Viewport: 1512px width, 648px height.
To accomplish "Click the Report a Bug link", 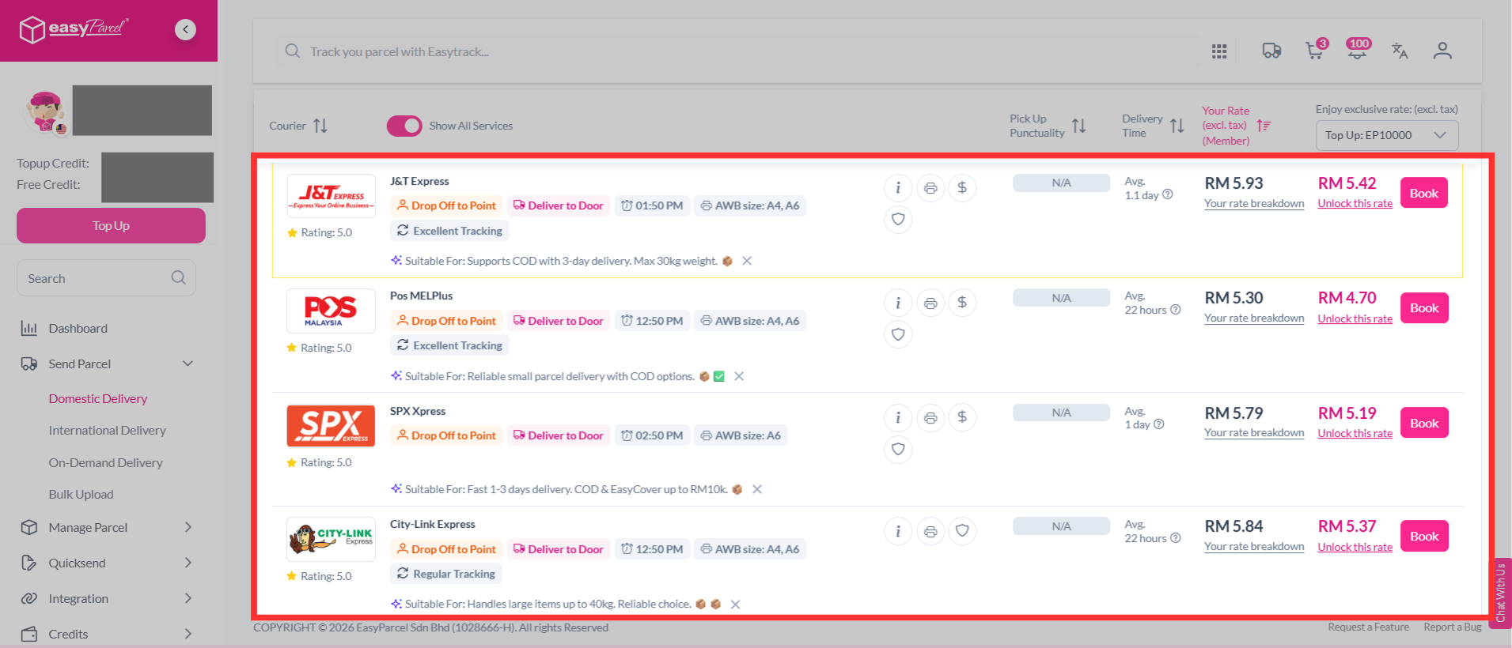I will 1453,627.
